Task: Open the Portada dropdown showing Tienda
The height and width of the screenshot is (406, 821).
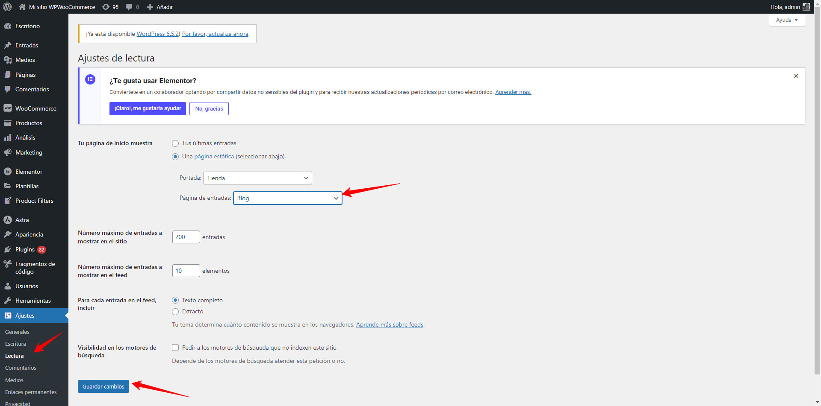Action: 258,178
